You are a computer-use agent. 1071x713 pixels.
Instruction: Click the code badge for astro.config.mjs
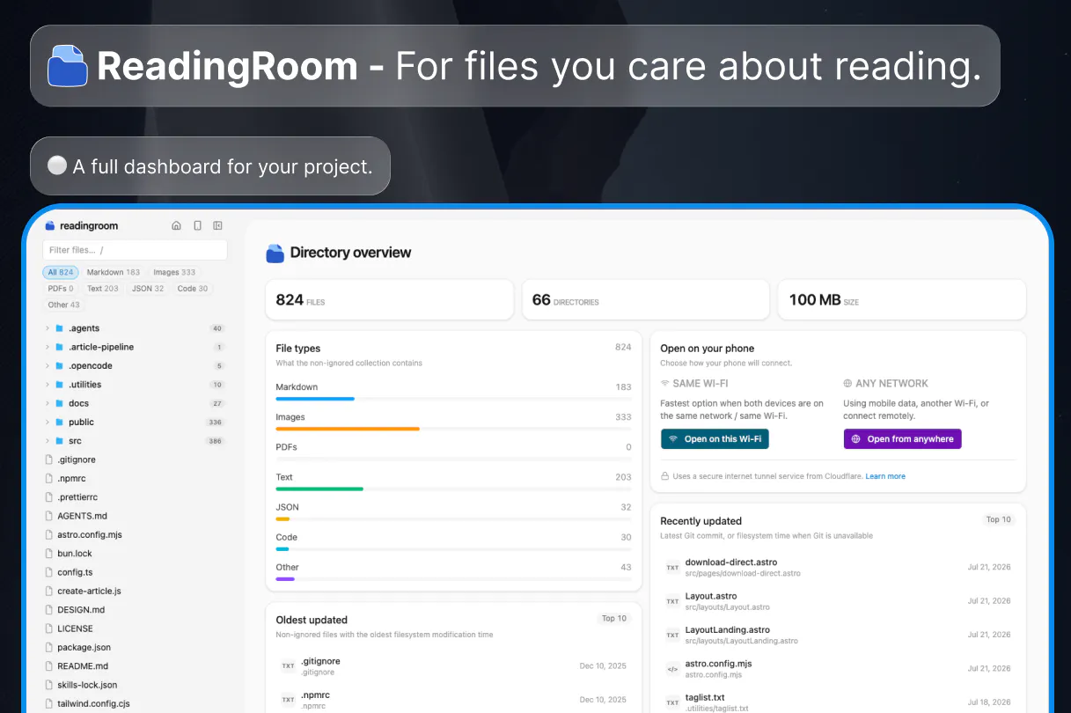tap(672, 669)
